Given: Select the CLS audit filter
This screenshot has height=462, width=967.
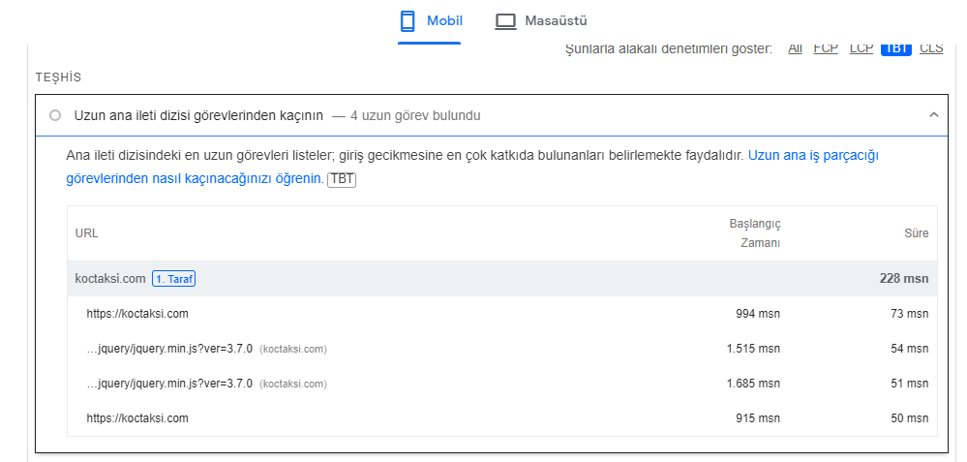Looking at the screenshot, I should 931,48.
